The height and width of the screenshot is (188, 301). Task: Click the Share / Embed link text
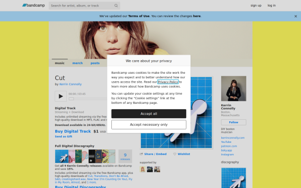click(x=156, y=154)
